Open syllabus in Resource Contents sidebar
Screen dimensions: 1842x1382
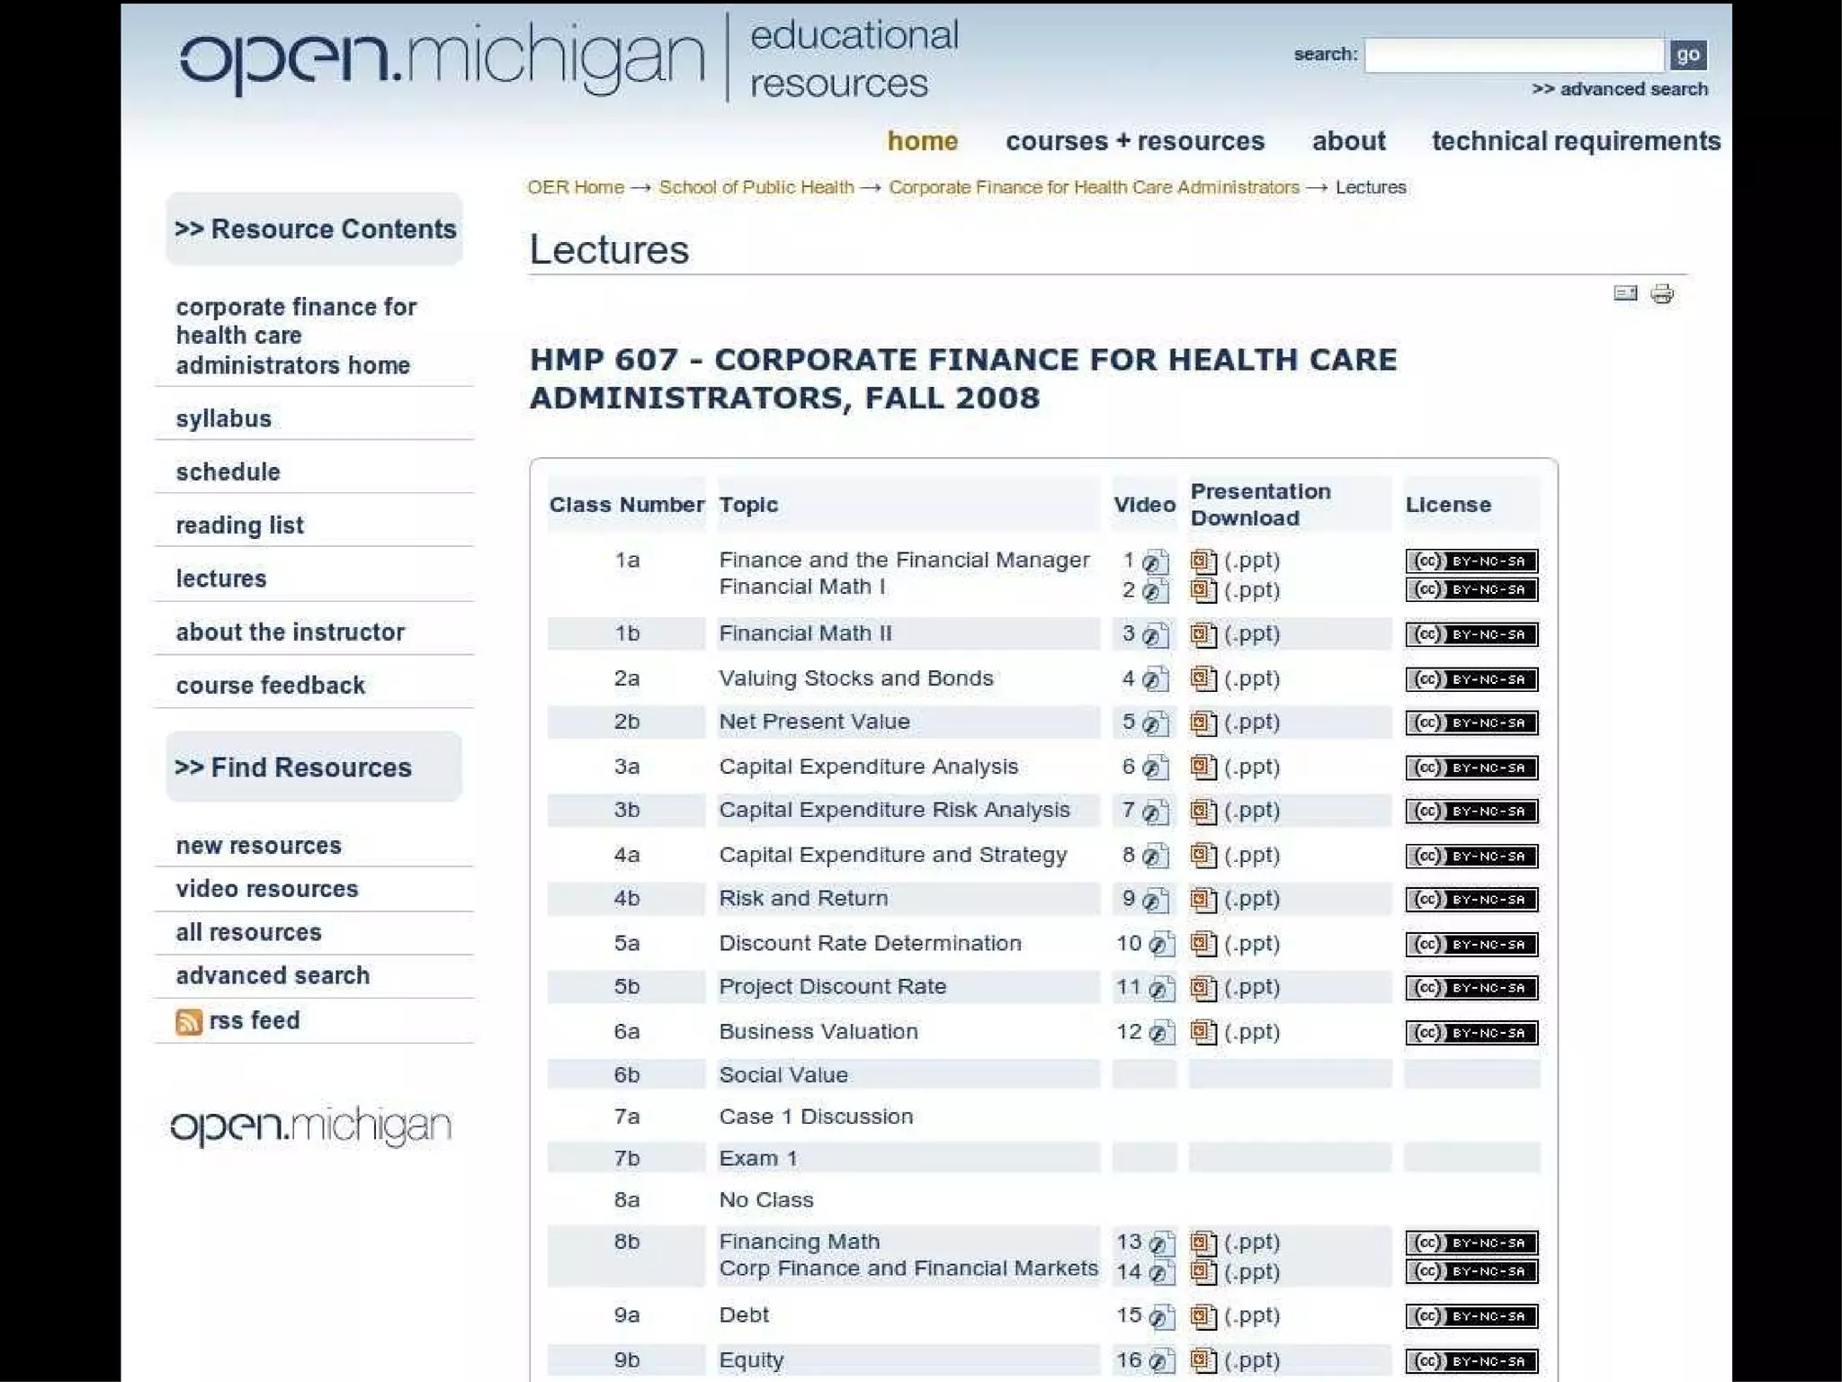tap(224, 419)
